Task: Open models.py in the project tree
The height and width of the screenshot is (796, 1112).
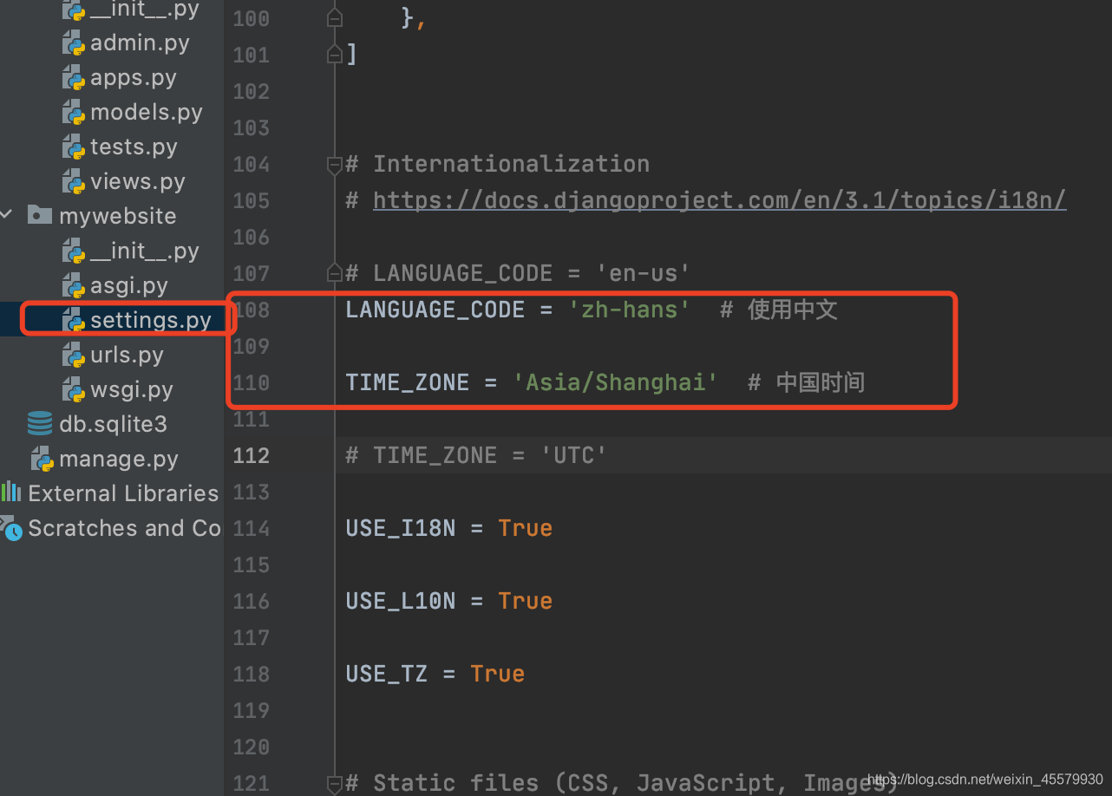Action: [x=147, y=113]
